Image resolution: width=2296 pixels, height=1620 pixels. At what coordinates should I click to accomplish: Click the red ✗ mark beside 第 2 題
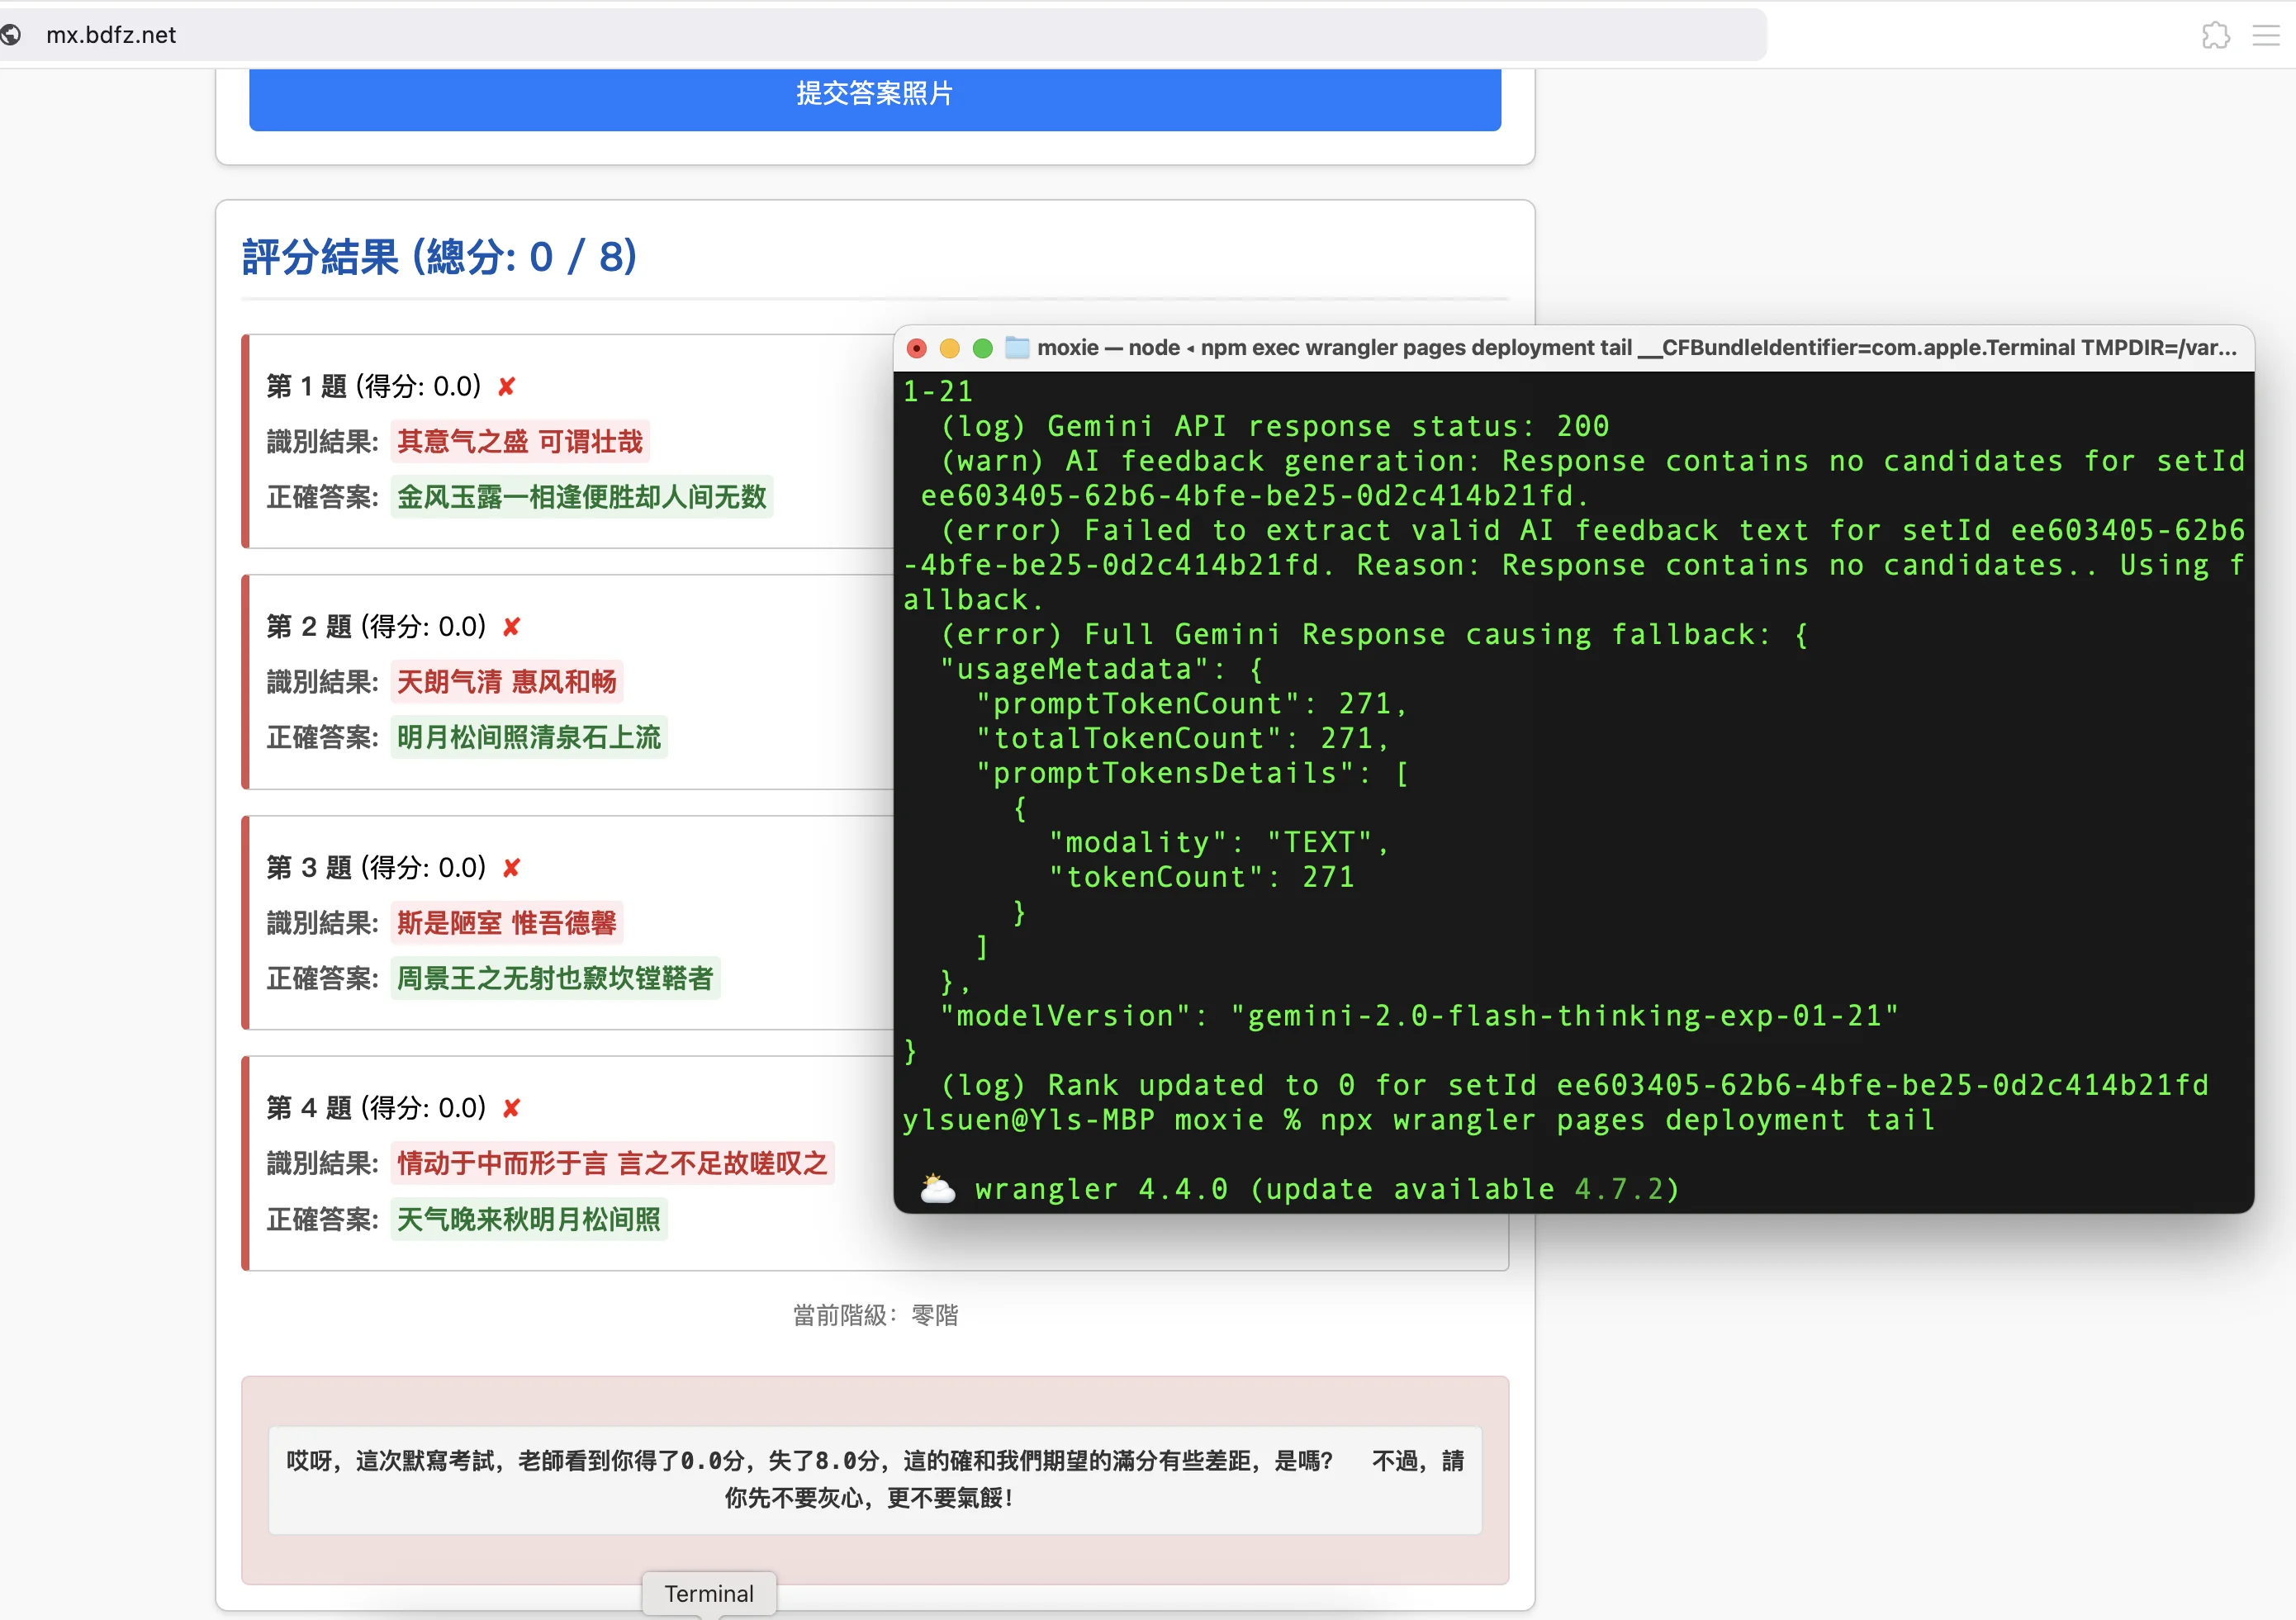(x=511, y=626)
